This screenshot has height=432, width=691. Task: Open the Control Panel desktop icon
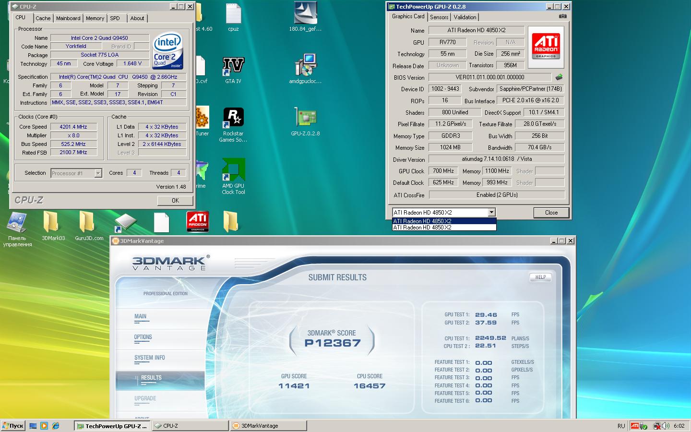17,228
